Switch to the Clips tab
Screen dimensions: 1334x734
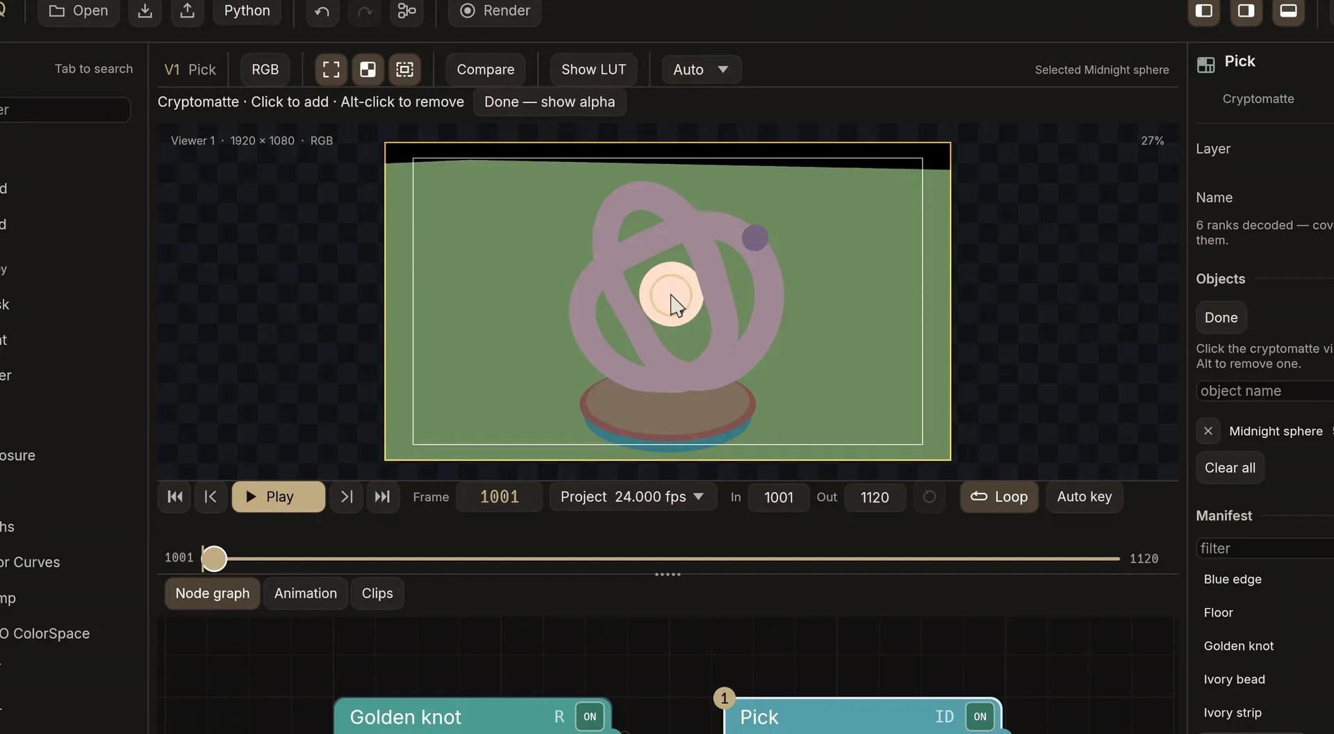377,594
